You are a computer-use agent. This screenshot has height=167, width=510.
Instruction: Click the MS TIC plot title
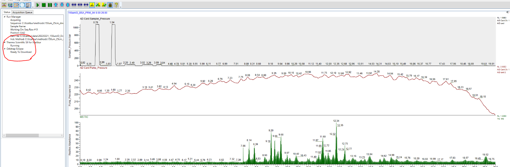point(84,117)
